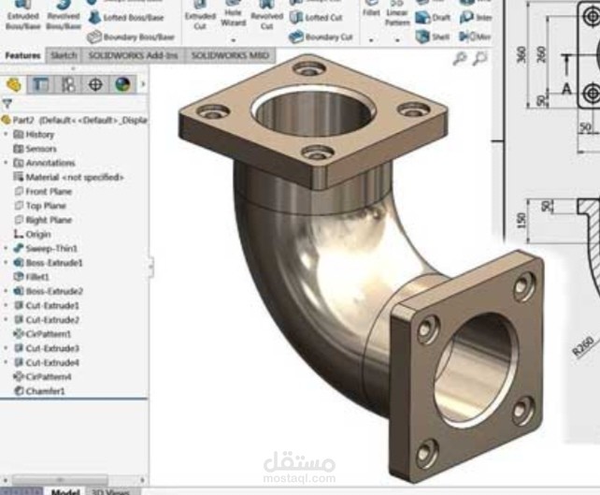Show more manager tabs with the arrow

point(143,84)
